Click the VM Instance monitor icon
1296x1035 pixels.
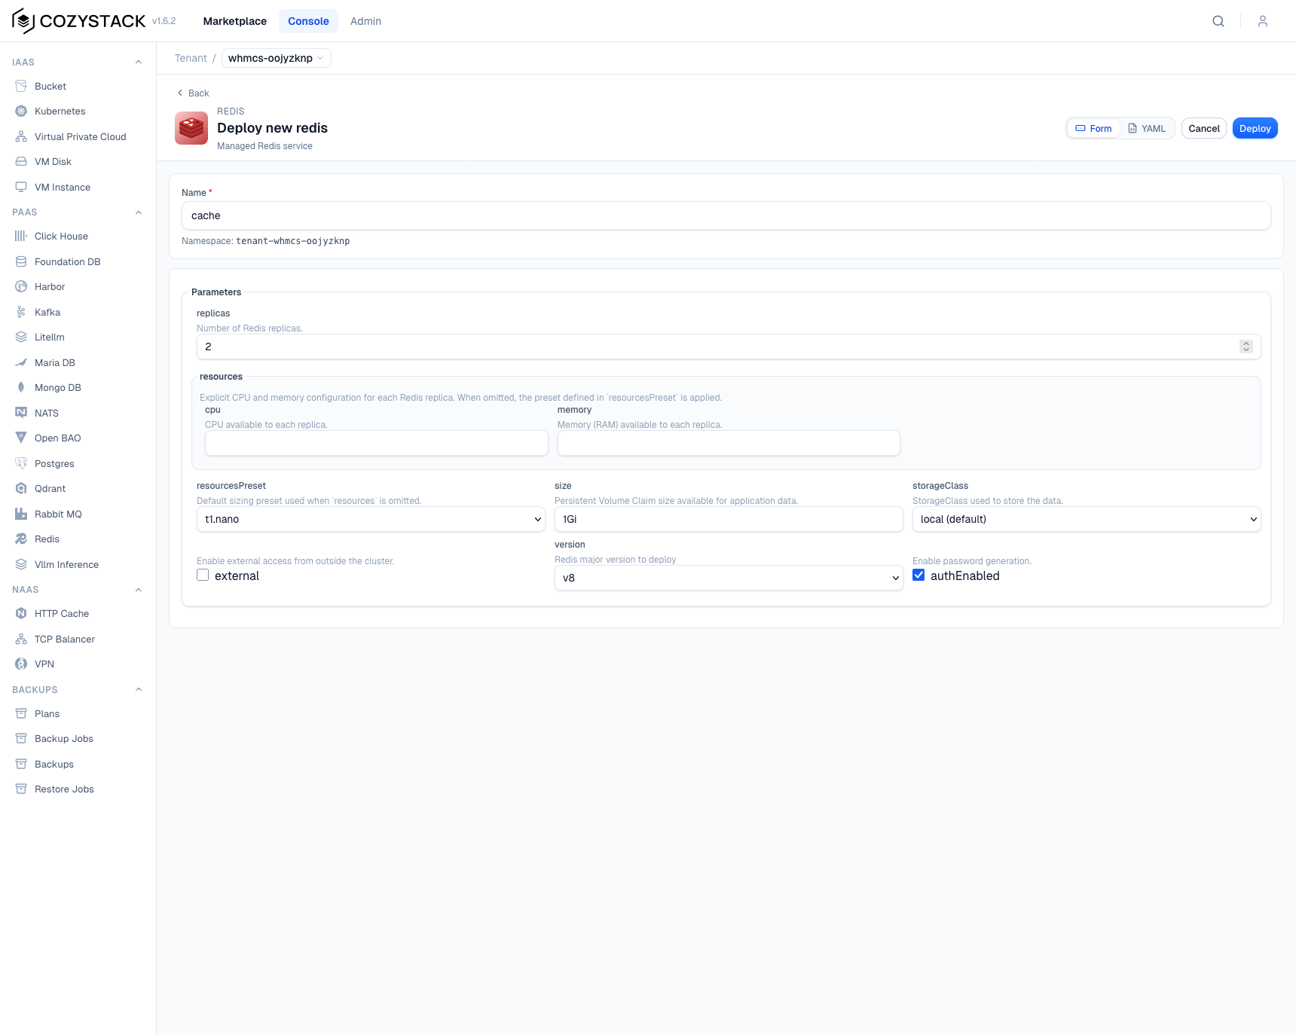click(21, 187)
